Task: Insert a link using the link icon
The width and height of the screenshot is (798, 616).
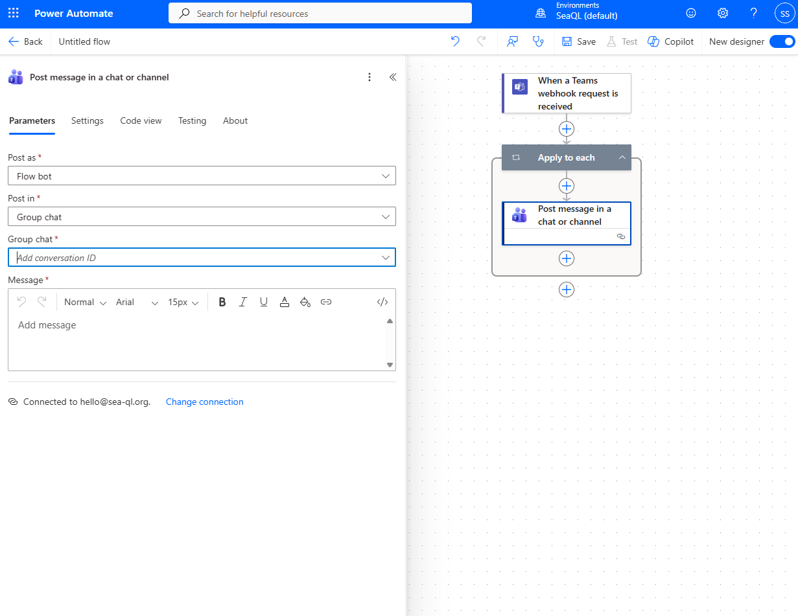Action: point(326,302)
